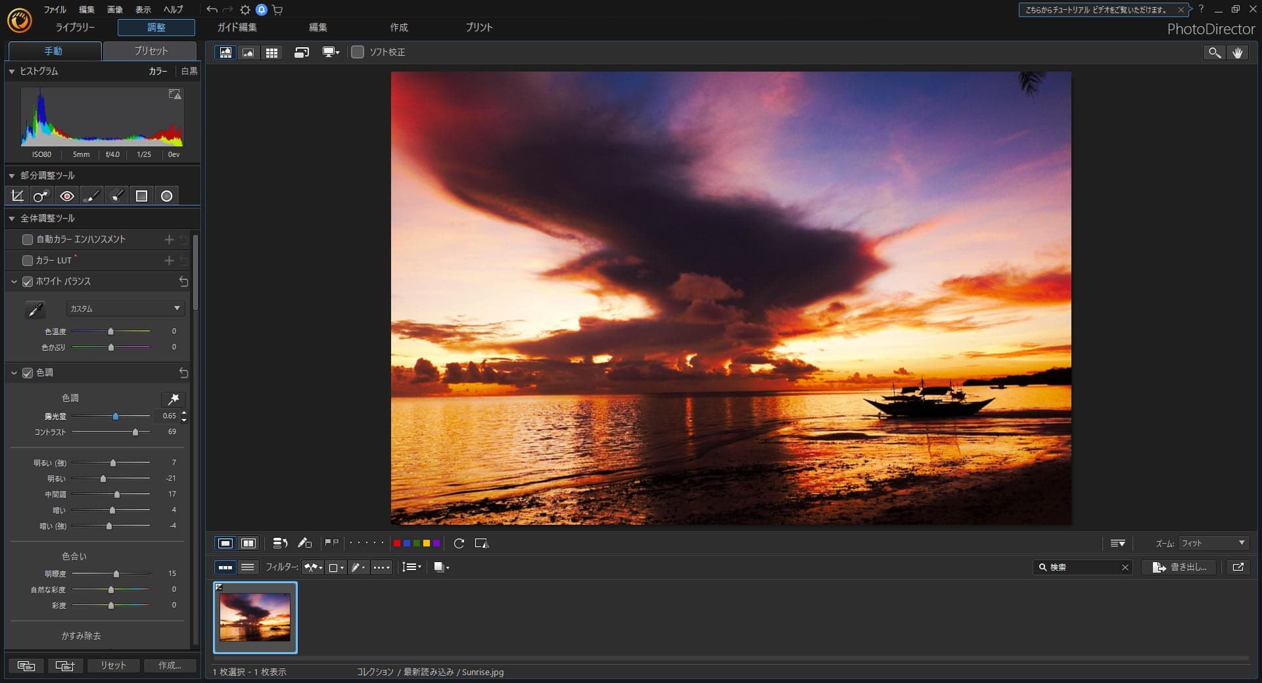Select the adjustment brush tool
The height and width of the screenshot is (683, 1262).
point(91,196)
